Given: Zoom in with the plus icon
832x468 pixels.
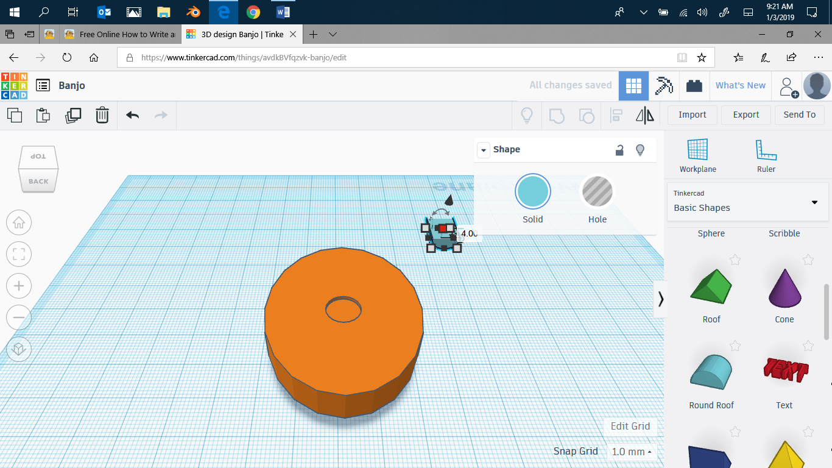Looking at the screenshot, I should point(19,286).
